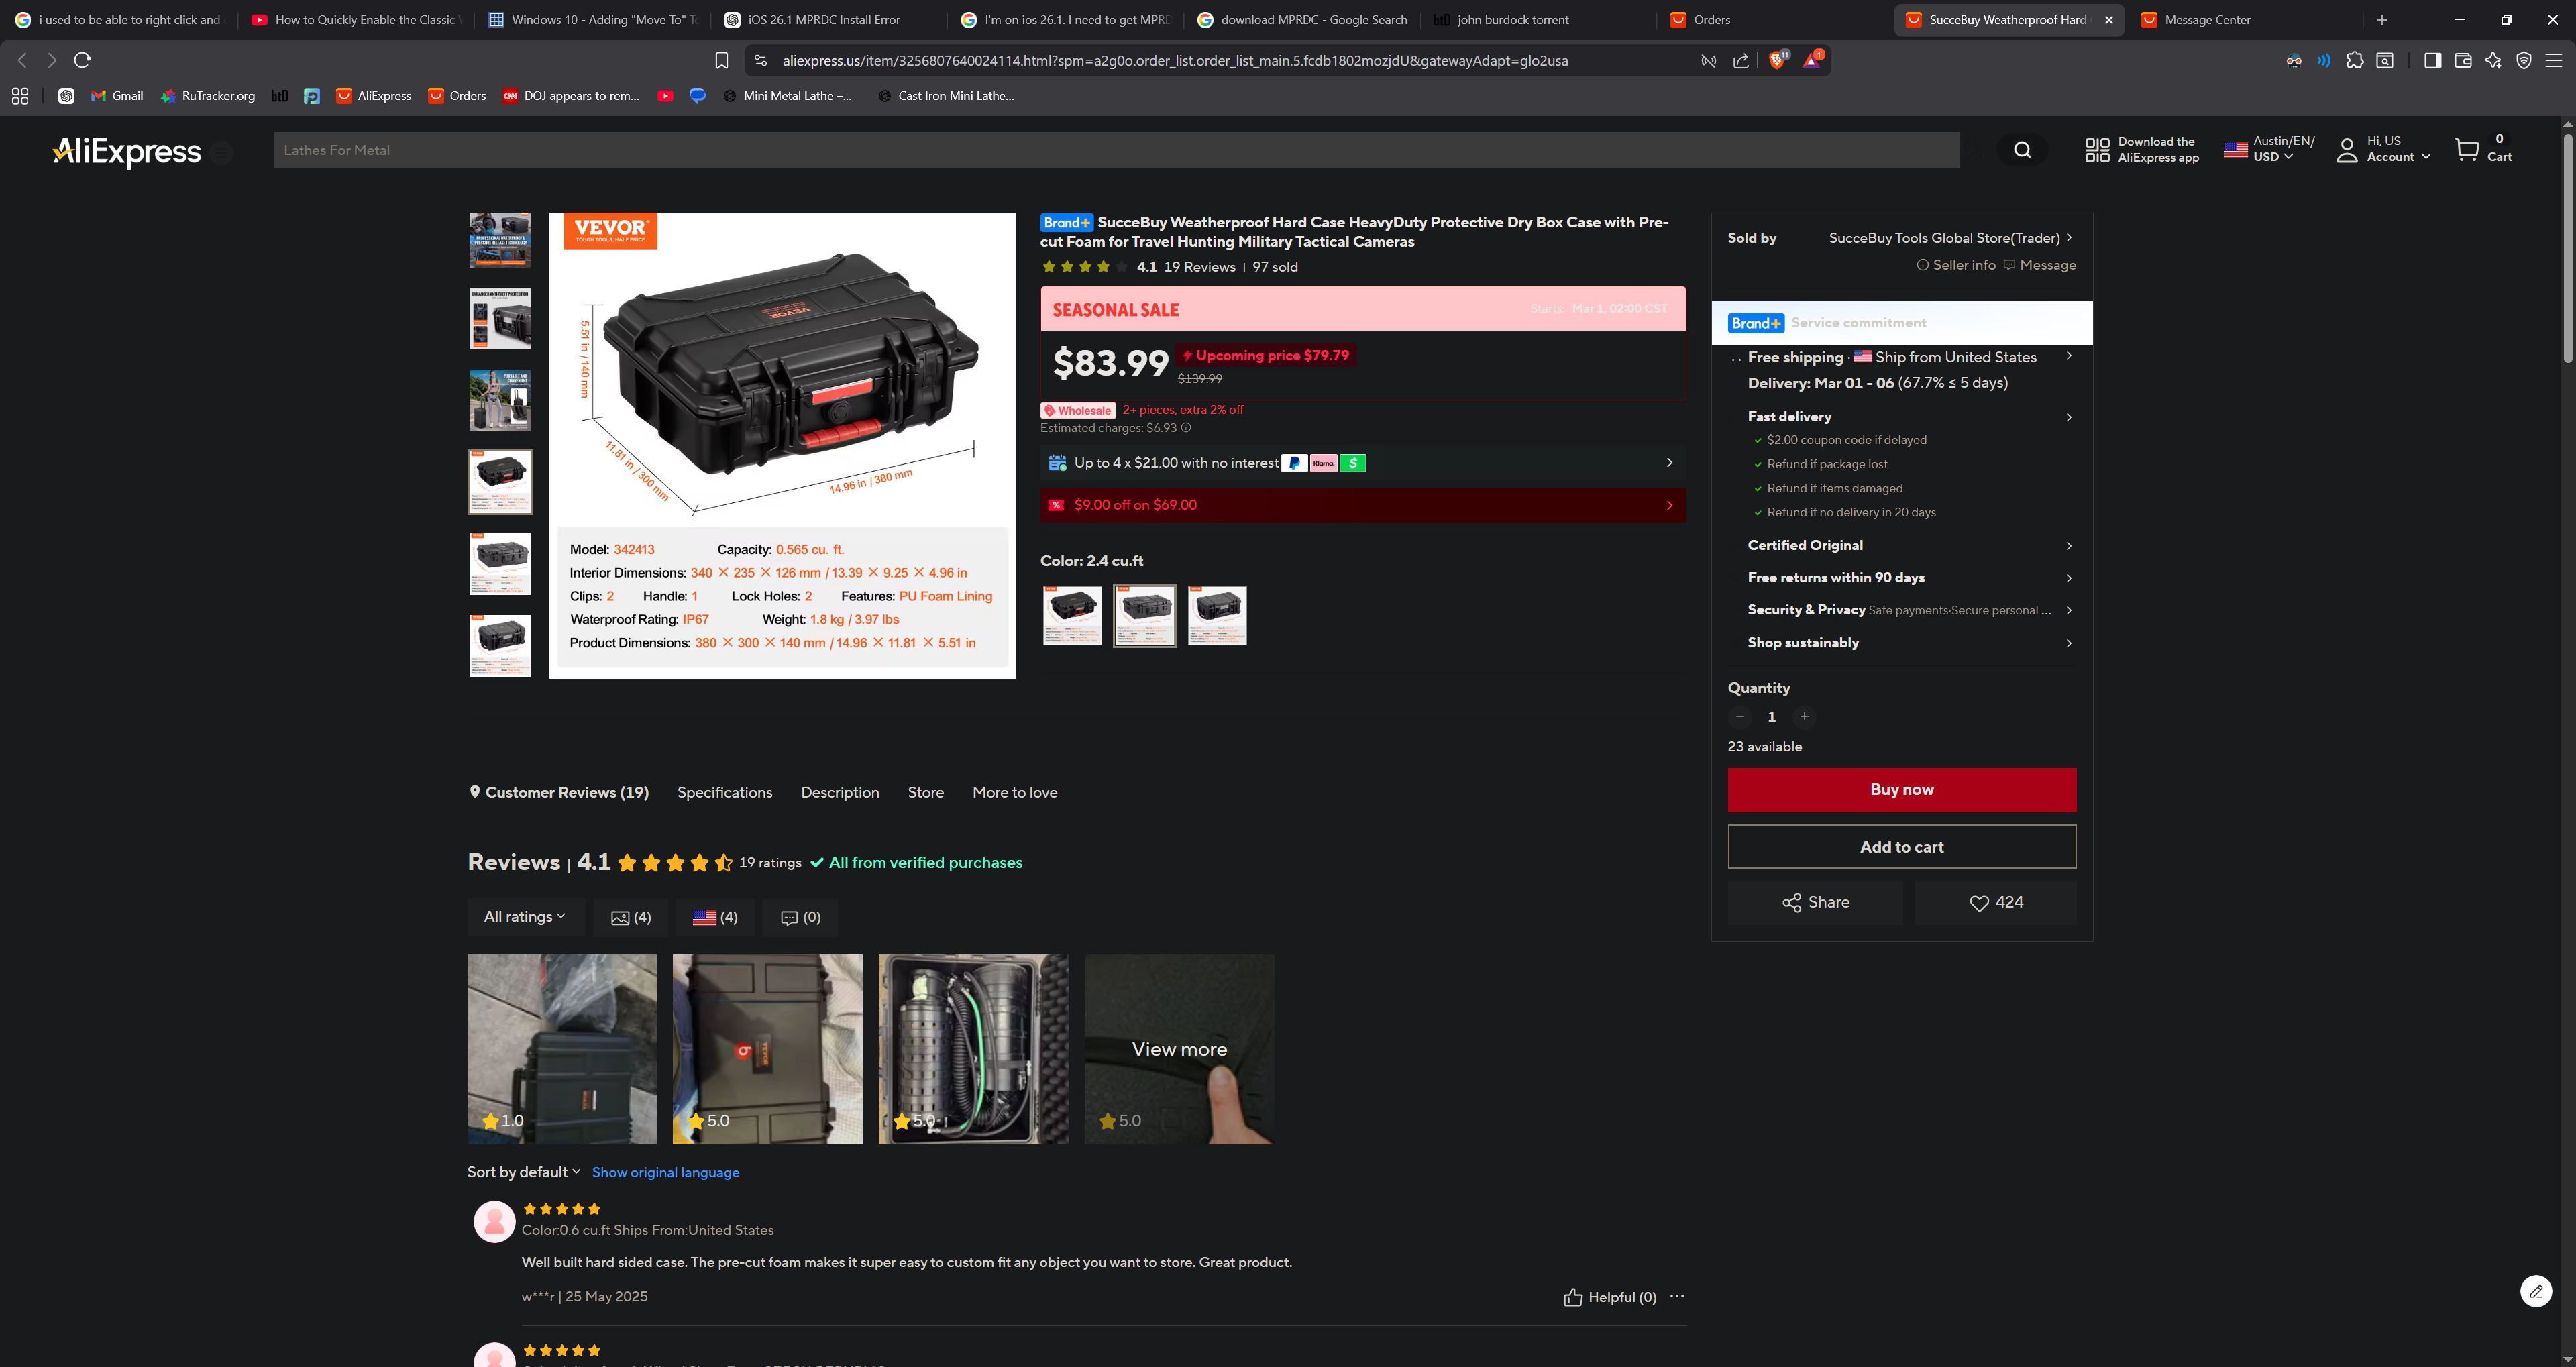The width and height of the screenshot is (2576, 1367).
Task: Click Helpful thumbs-up on first review
Action: [1573, 1297]
